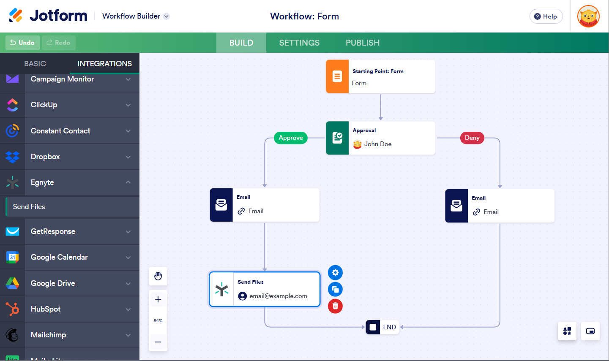The height and width of the screenshot is (361, 609).
Task: Click the 84% zoom level value
Action: pyautogui.click(x=158, y=321)
